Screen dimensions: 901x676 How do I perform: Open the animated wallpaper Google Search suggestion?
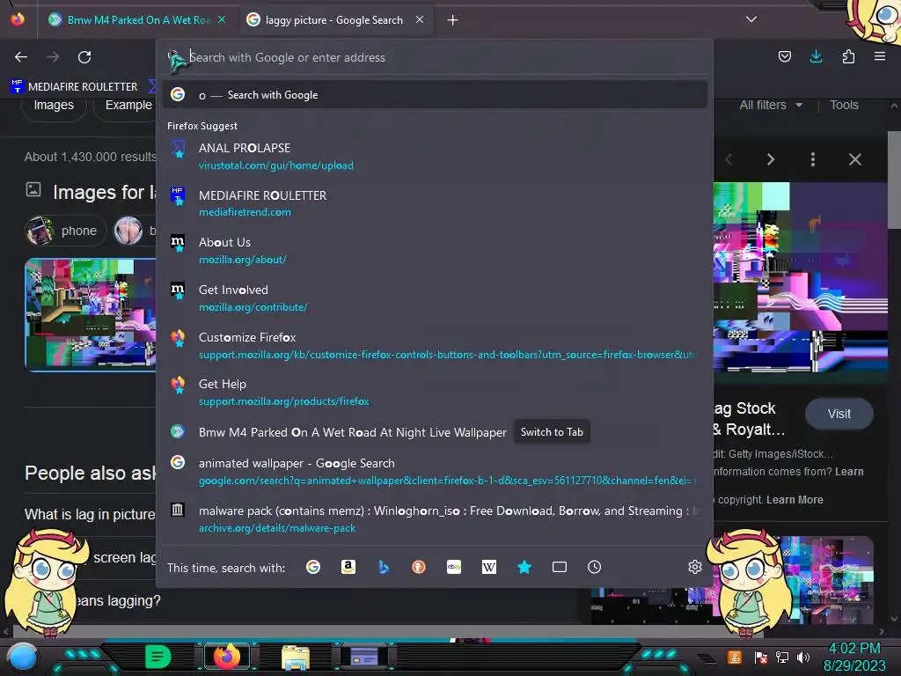coord(435,472)
